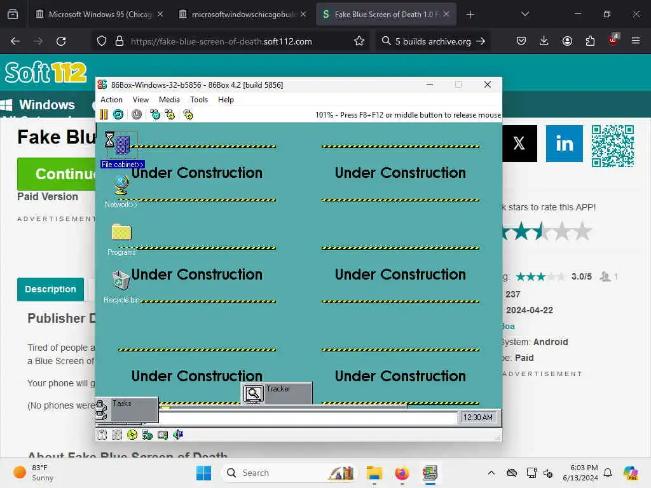651x488 pixels.
Task: Click the 12:30 AM clock
Action: tap(478, 417)
